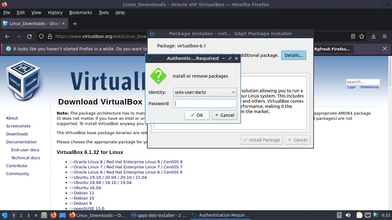Screen dimensions: 392x220
Task: Select the Linux_Downloads browser tab
Action: point(34,24)
